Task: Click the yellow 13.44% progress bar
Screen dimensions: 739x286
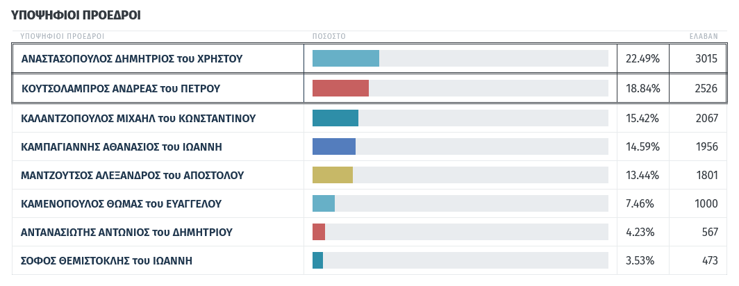Action: tap(333, 175)
